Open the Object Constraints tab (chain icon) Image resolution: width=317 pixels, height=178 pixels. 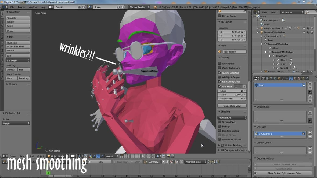283,78
